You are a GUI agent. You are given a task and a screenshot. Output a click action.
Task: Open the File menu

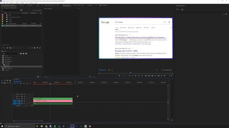pos(1,3)
